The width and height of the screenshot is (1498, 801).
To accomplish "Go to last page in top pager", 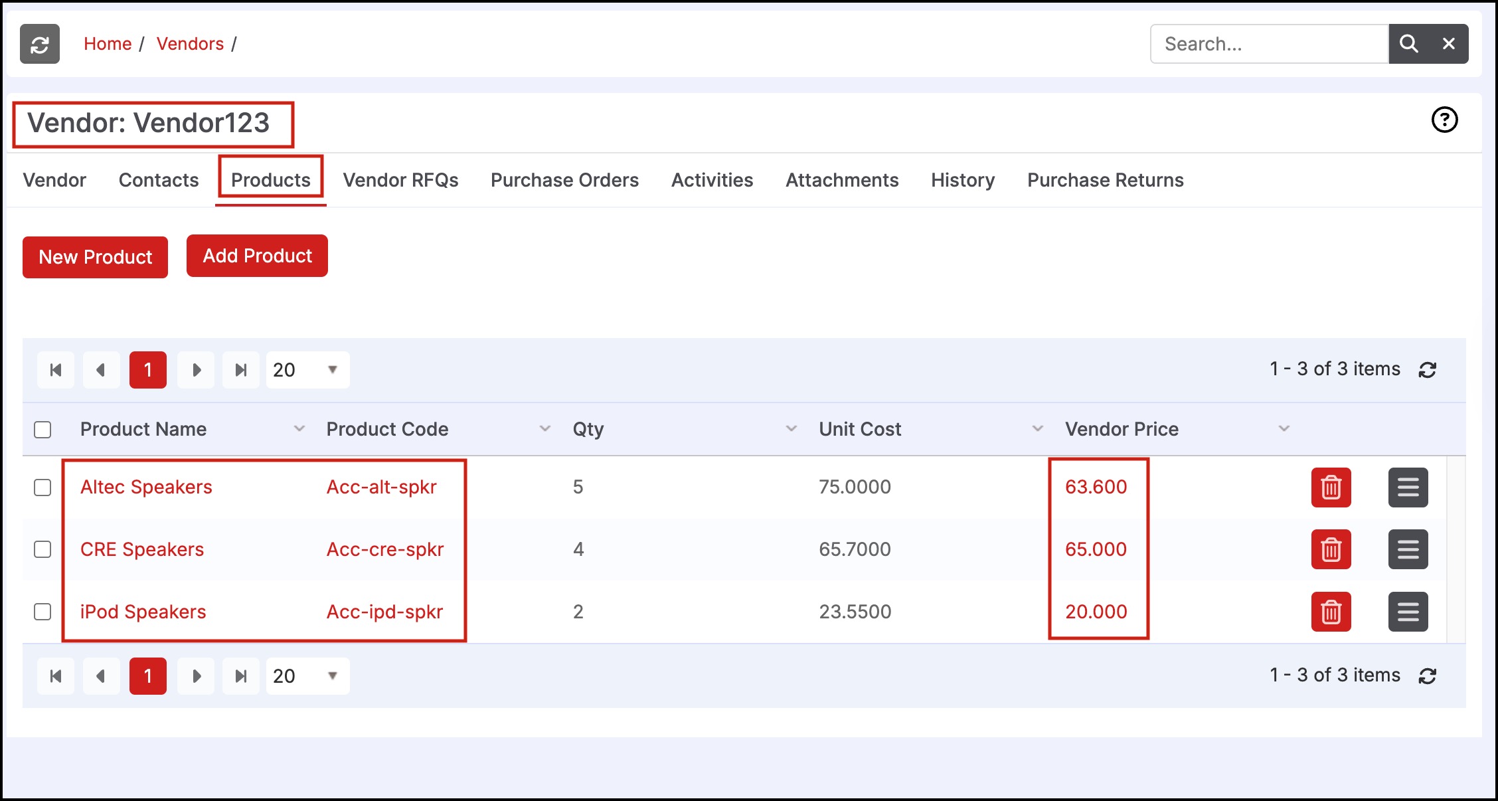I will point(241,370).
